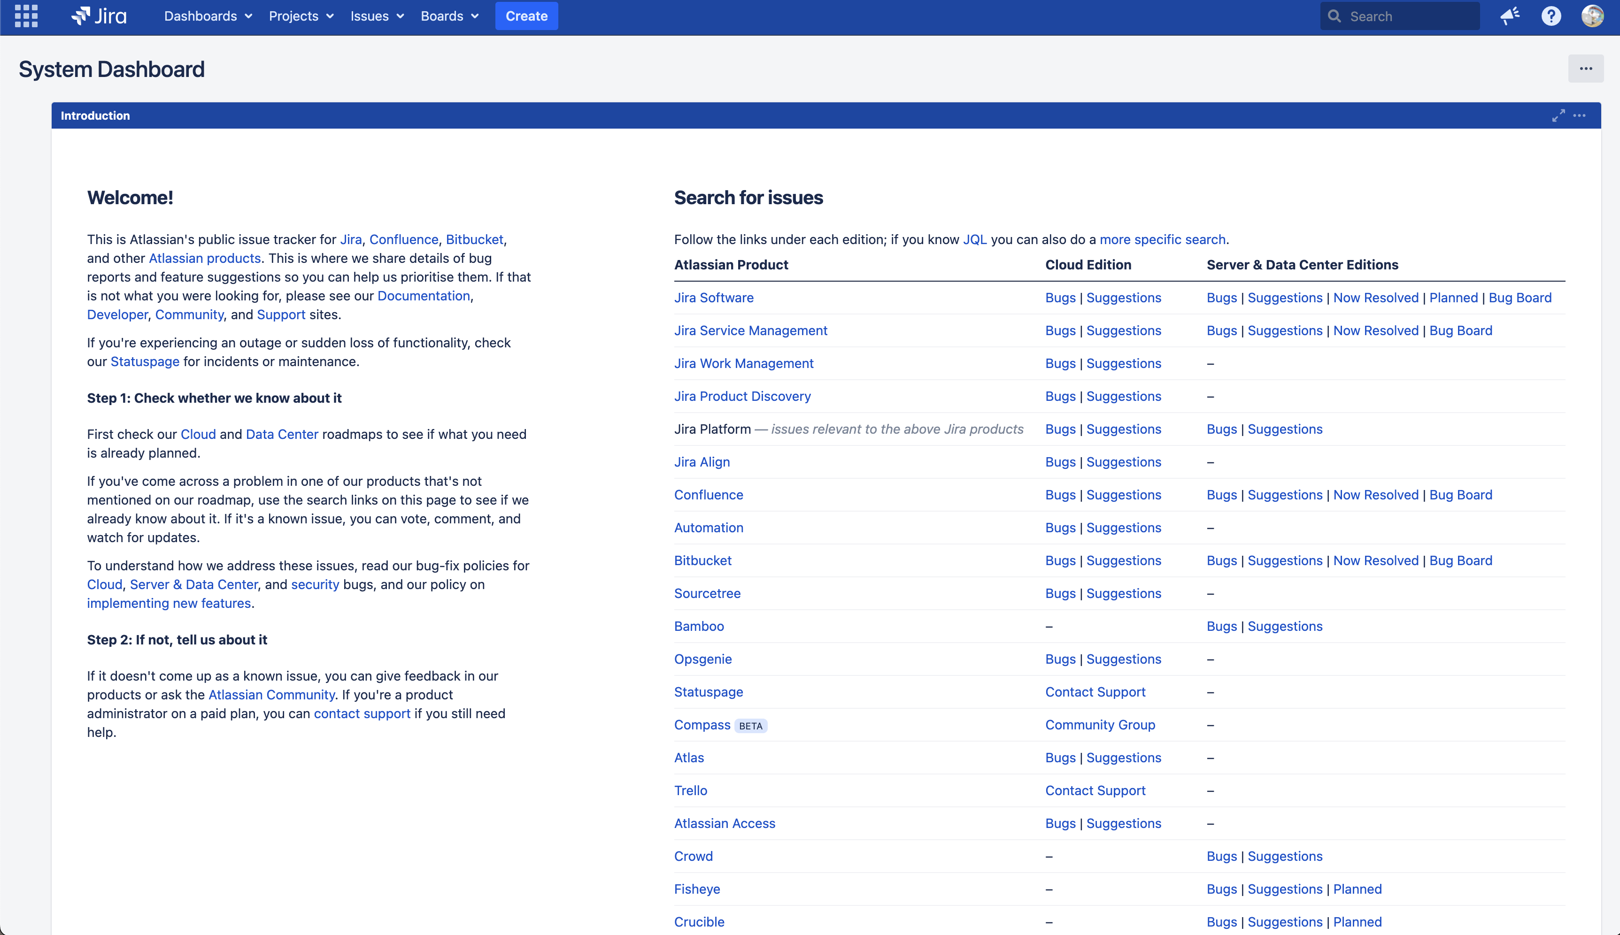1620x935 pixels.
Task: Open the app switcher grid icon
Action: click(x=26, y=16)
